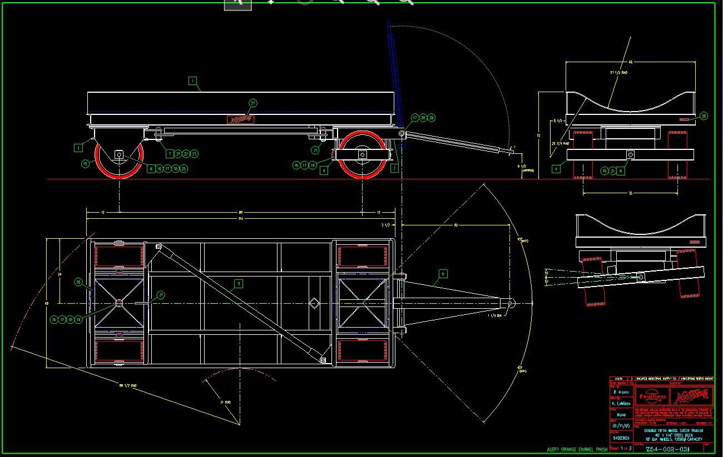The height and width of the screenshot is (457, 723).
Task: Click balloon 15 beside the rear wheel
Action: click(x=85, y=164)
